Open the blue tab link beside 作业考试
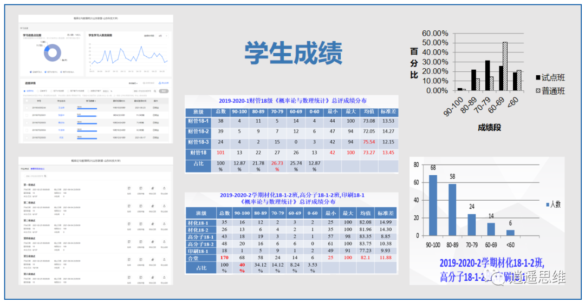 click(38, 169)
